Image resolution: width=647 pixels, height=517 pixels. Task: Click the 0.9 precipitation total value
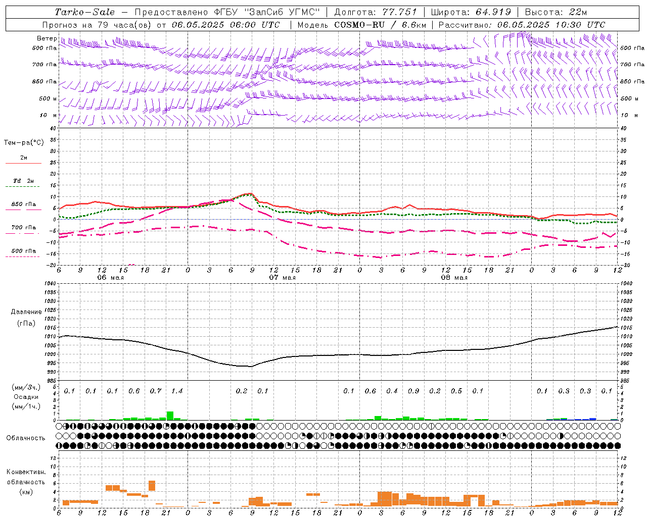pyautogui.click(x=413, y=391)
